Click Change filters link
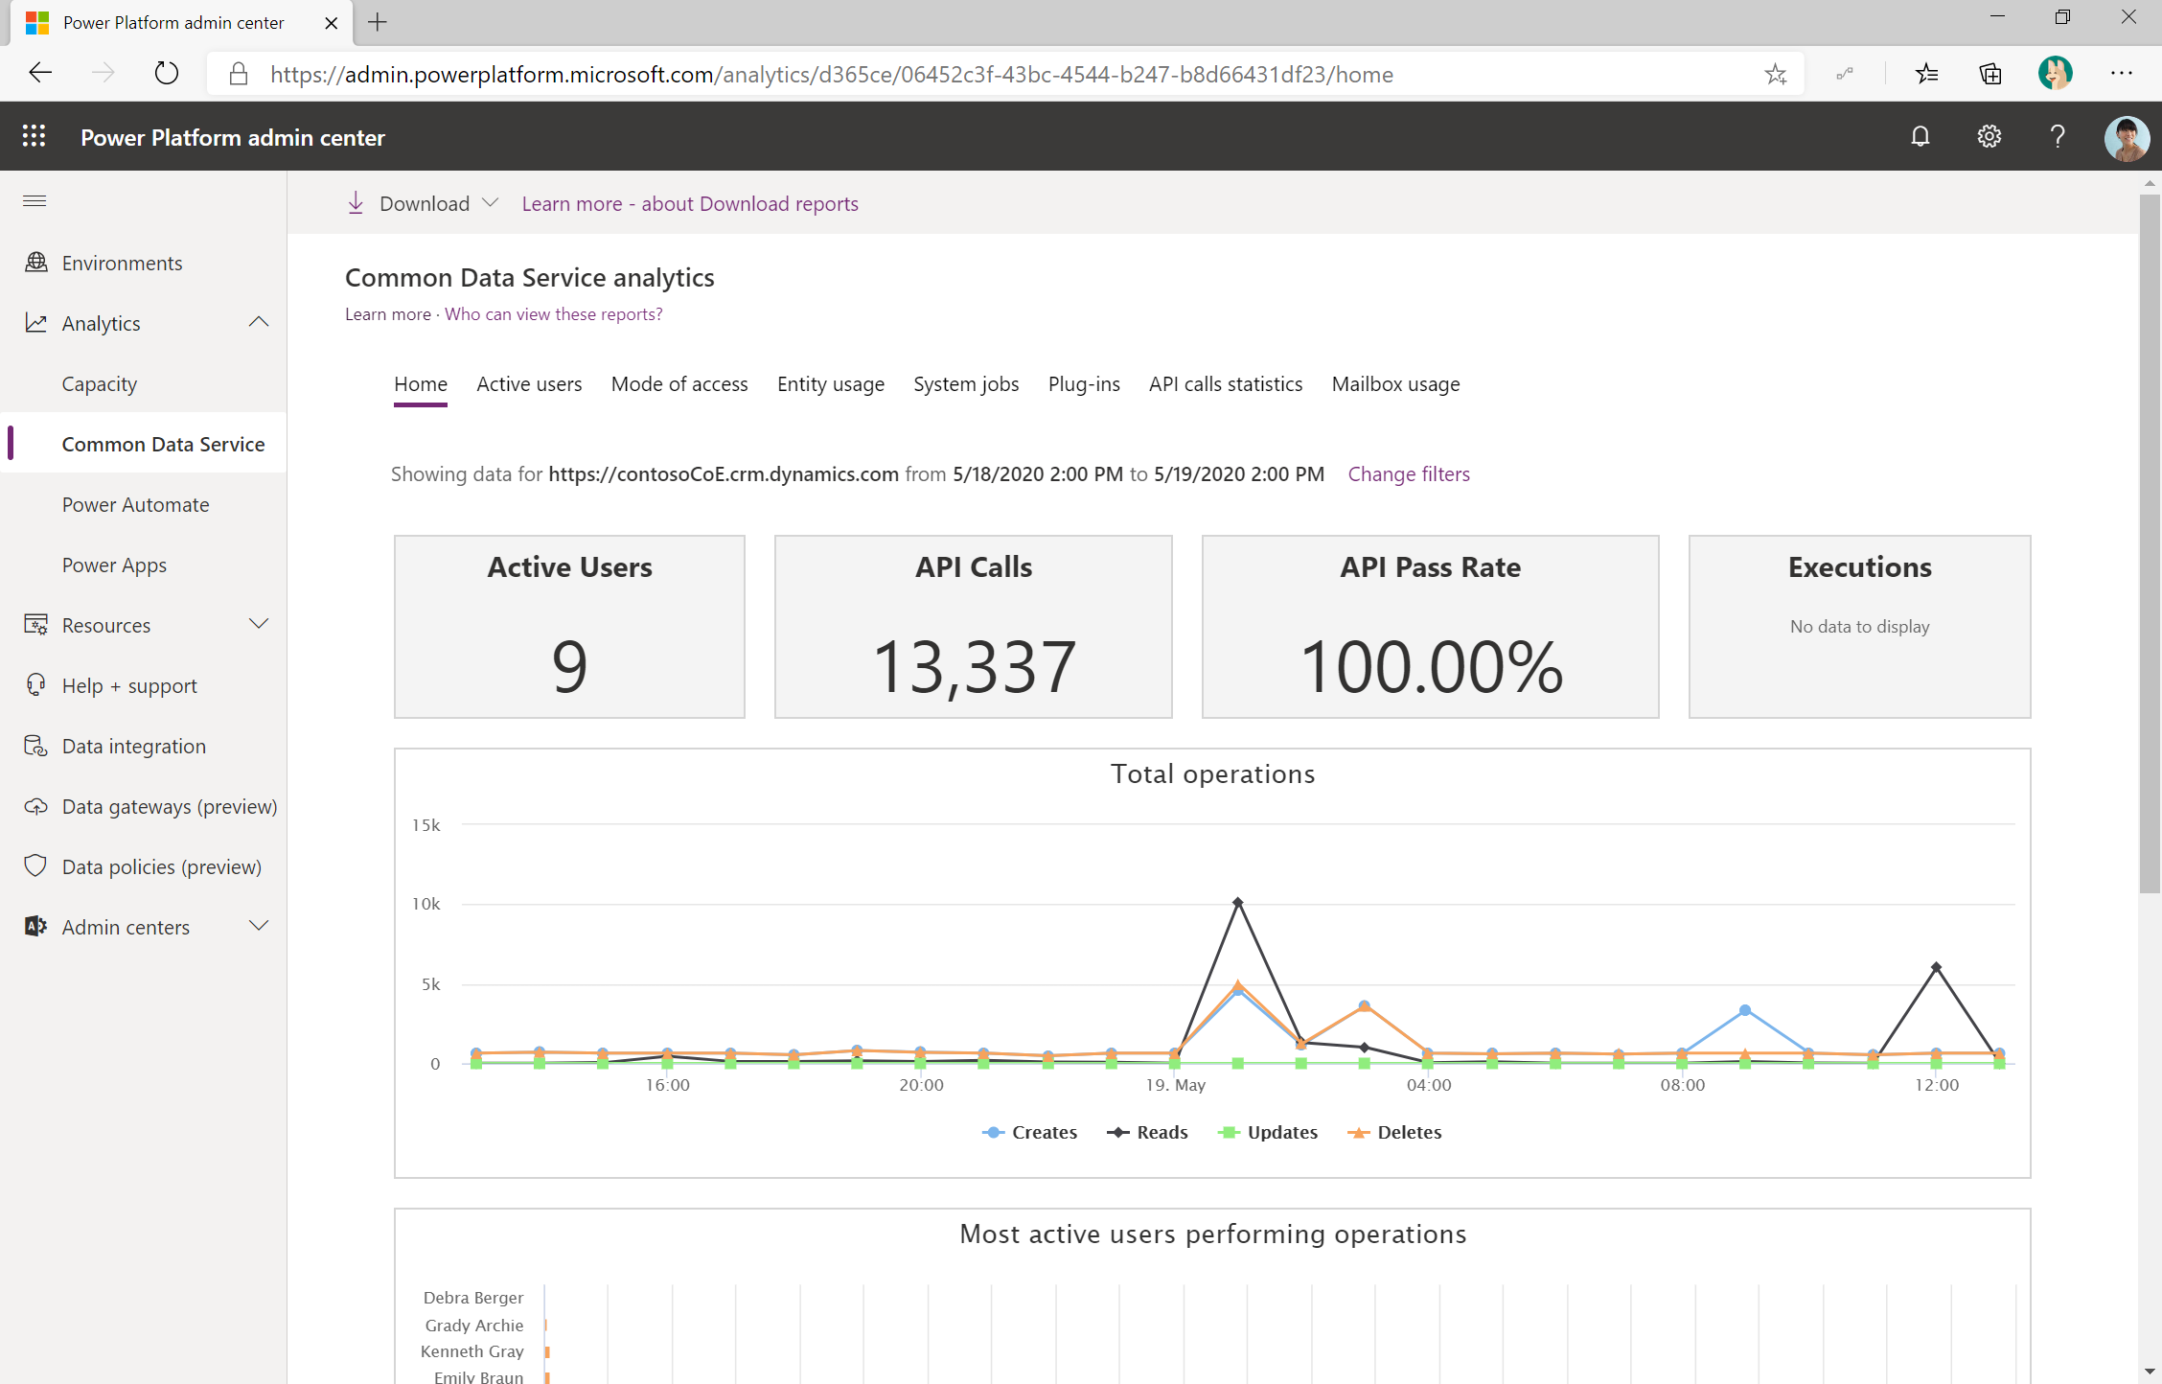The image size is (2162, 1384). click(x=1407, y=473)
